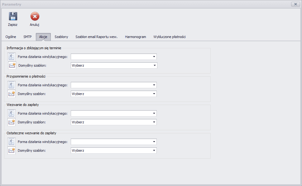Click envelope icon in Informacja o zbliżającym się terminie
This screenshot has width=302, height=186.
[12, 65]
